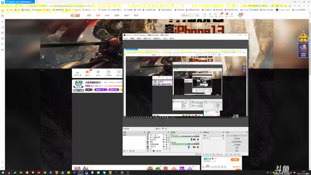Move source down in OBS Sources panel
This screenshot has height=175, width=311.
tap(160, 151)
